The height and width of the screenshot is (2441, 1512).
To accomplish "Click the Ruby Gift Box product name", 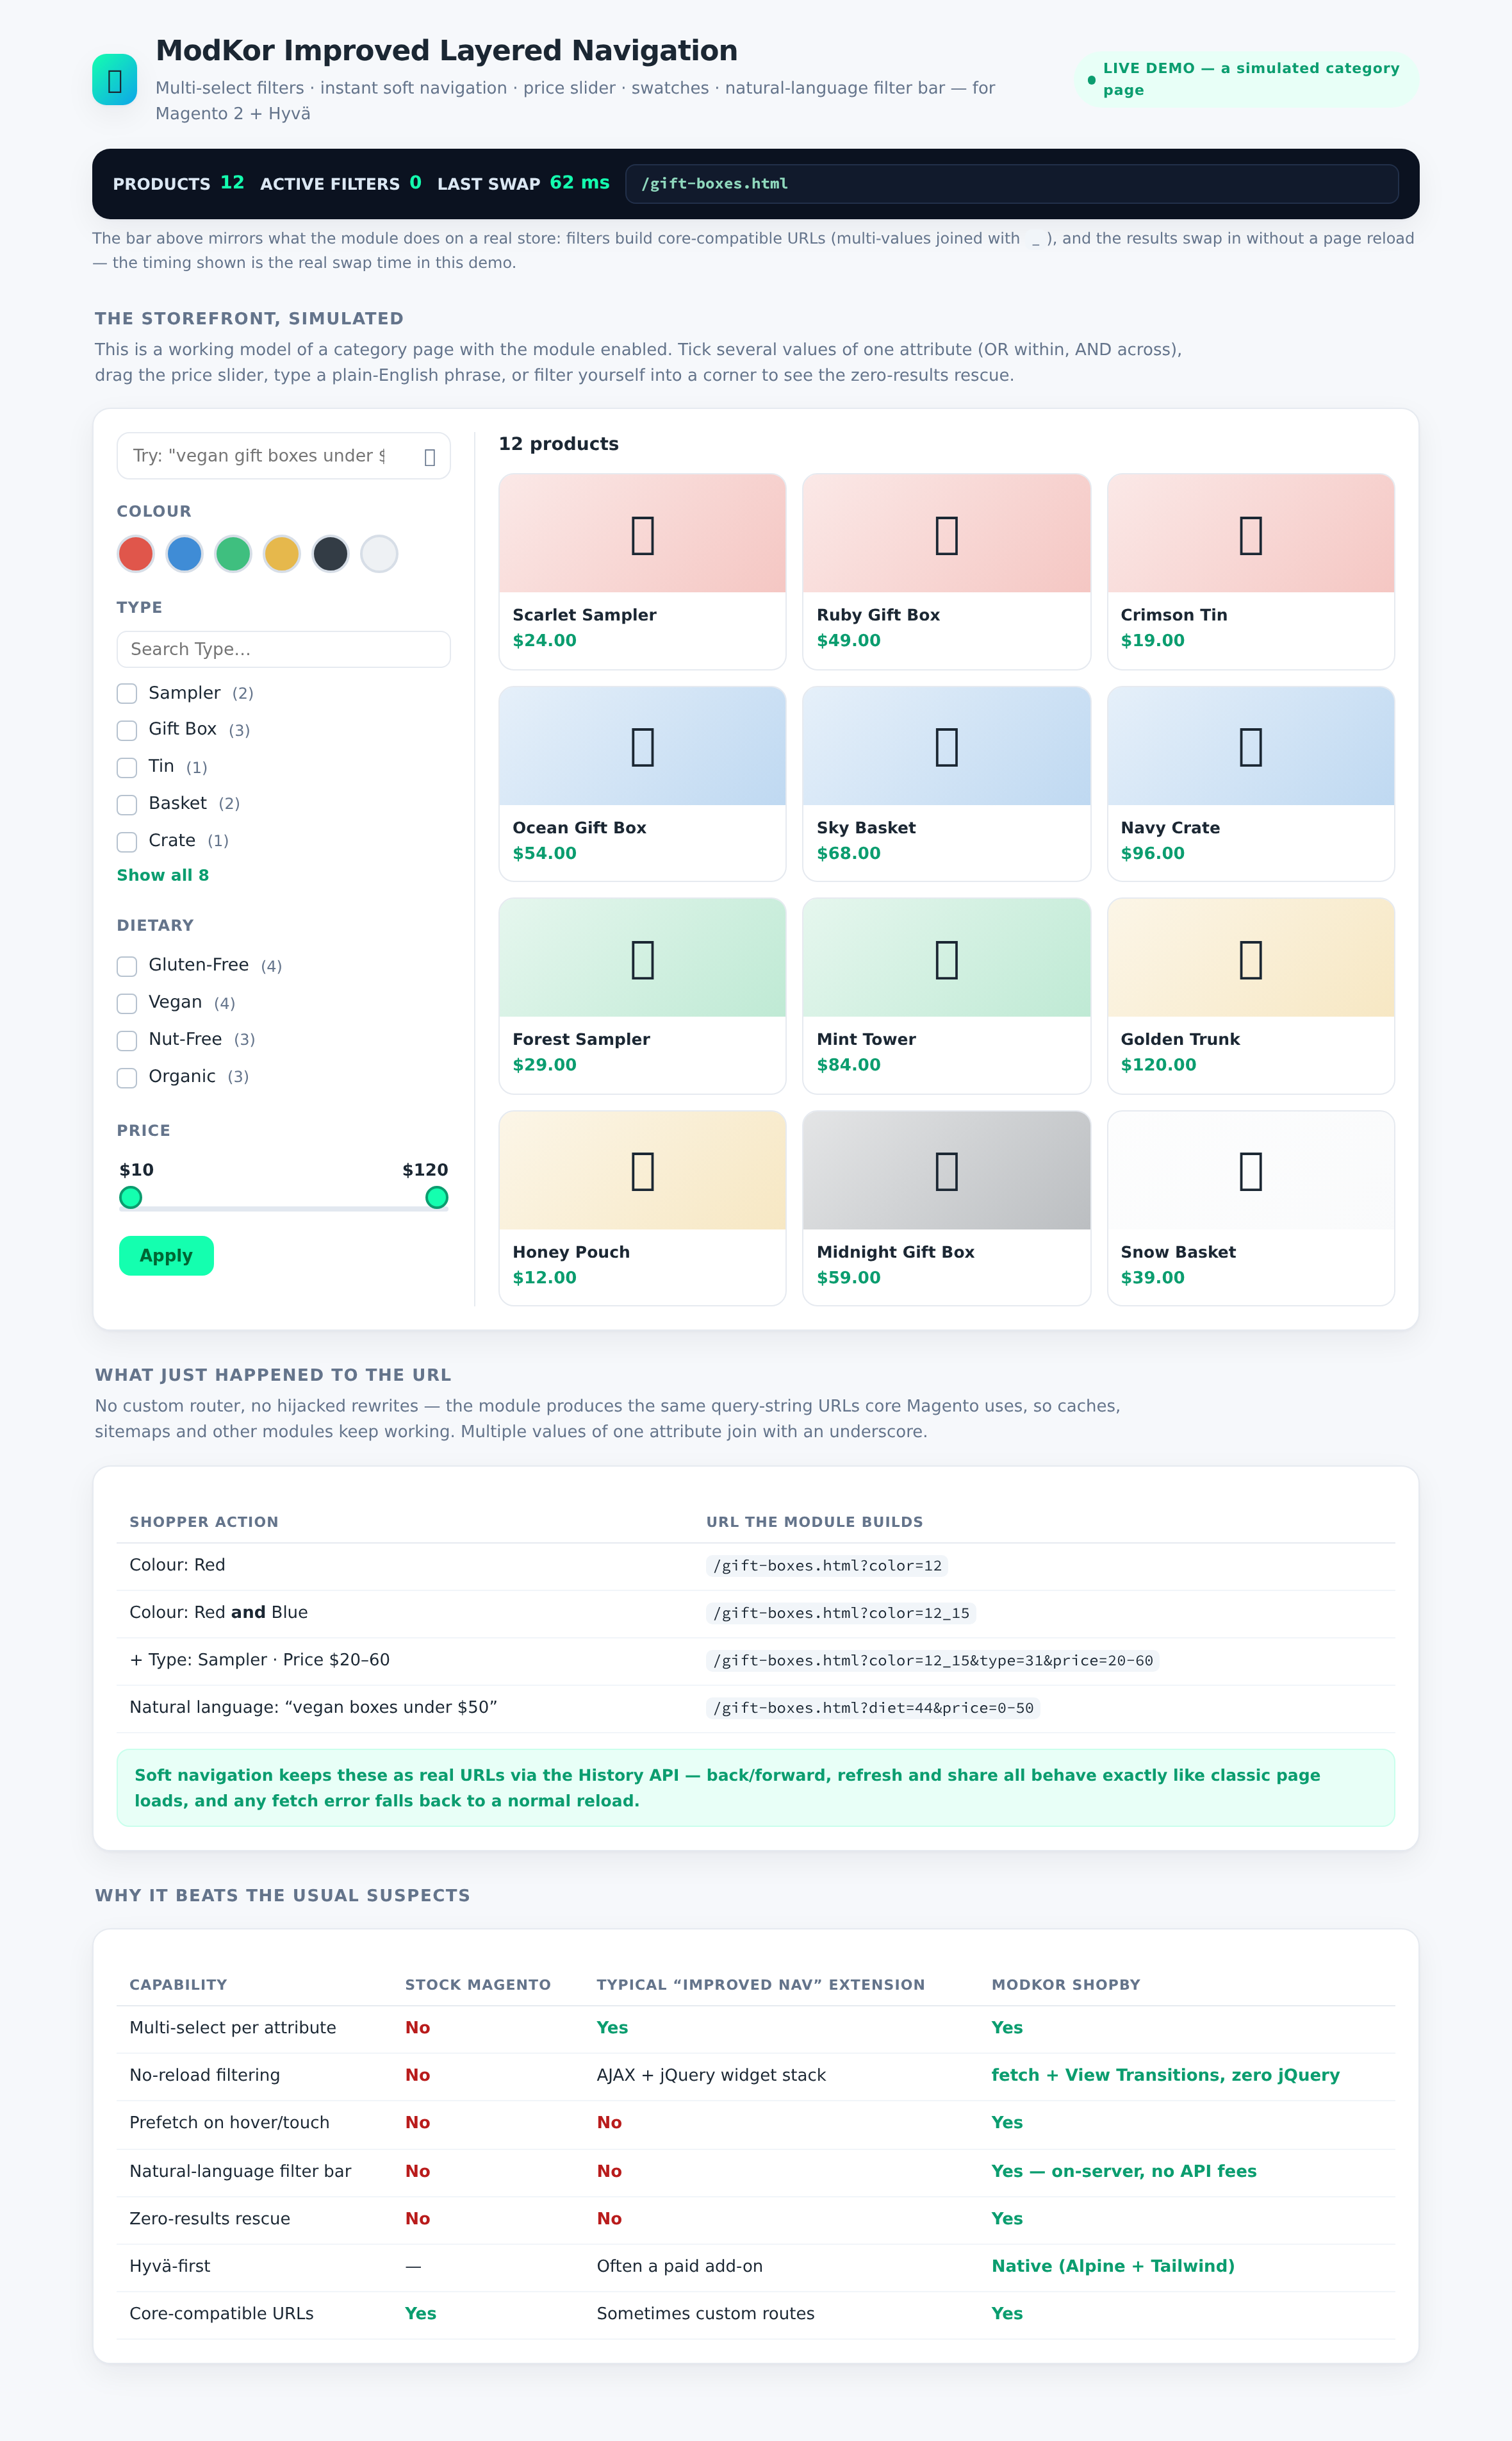I will pos(878,615).
